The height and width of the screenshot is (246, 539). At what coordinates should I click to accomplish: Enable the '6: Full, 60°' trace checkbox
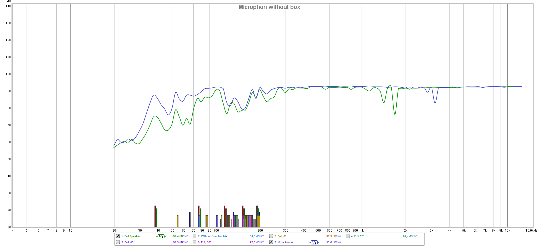coord(194,242)
